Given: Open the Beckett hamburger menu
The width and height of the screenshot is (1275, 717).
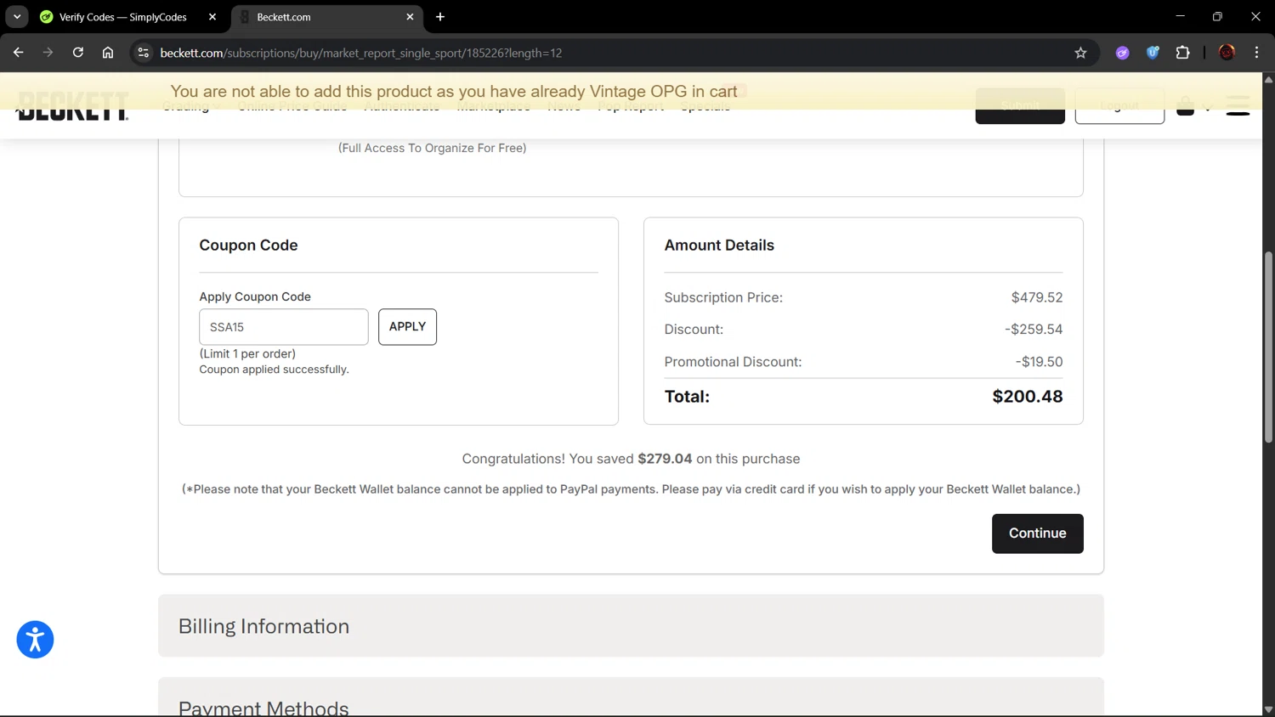Looking at the screenshot, I should click(1238, 106).
